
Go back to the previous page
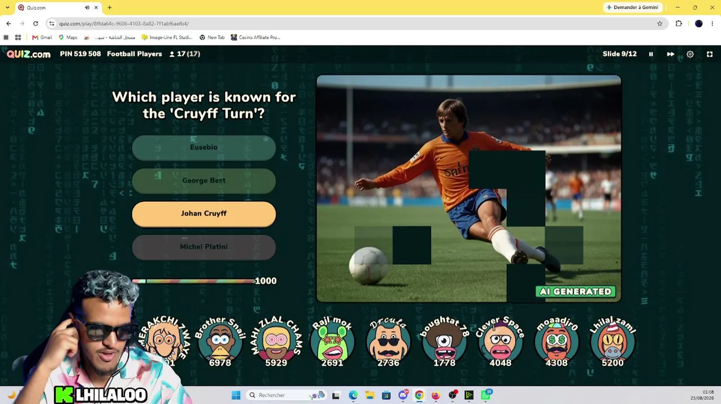tap(8, 24)
